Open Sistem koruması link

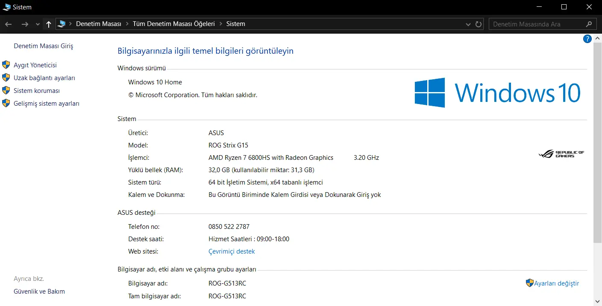[x=37, y=91]
